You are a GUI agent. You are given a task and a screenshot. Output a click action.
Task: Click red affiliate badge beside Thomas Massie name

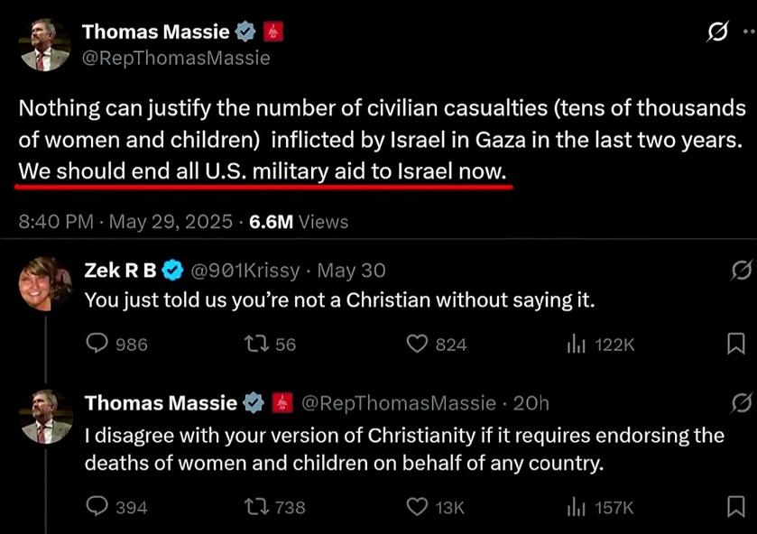273,32
